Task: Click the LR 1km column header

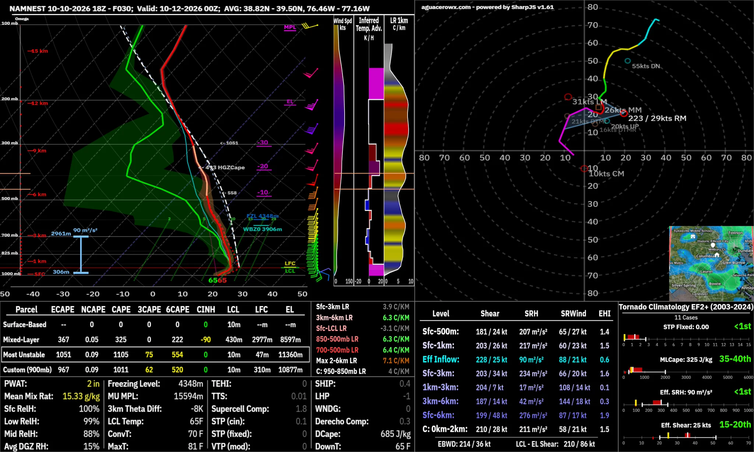Action: (399, 24)
